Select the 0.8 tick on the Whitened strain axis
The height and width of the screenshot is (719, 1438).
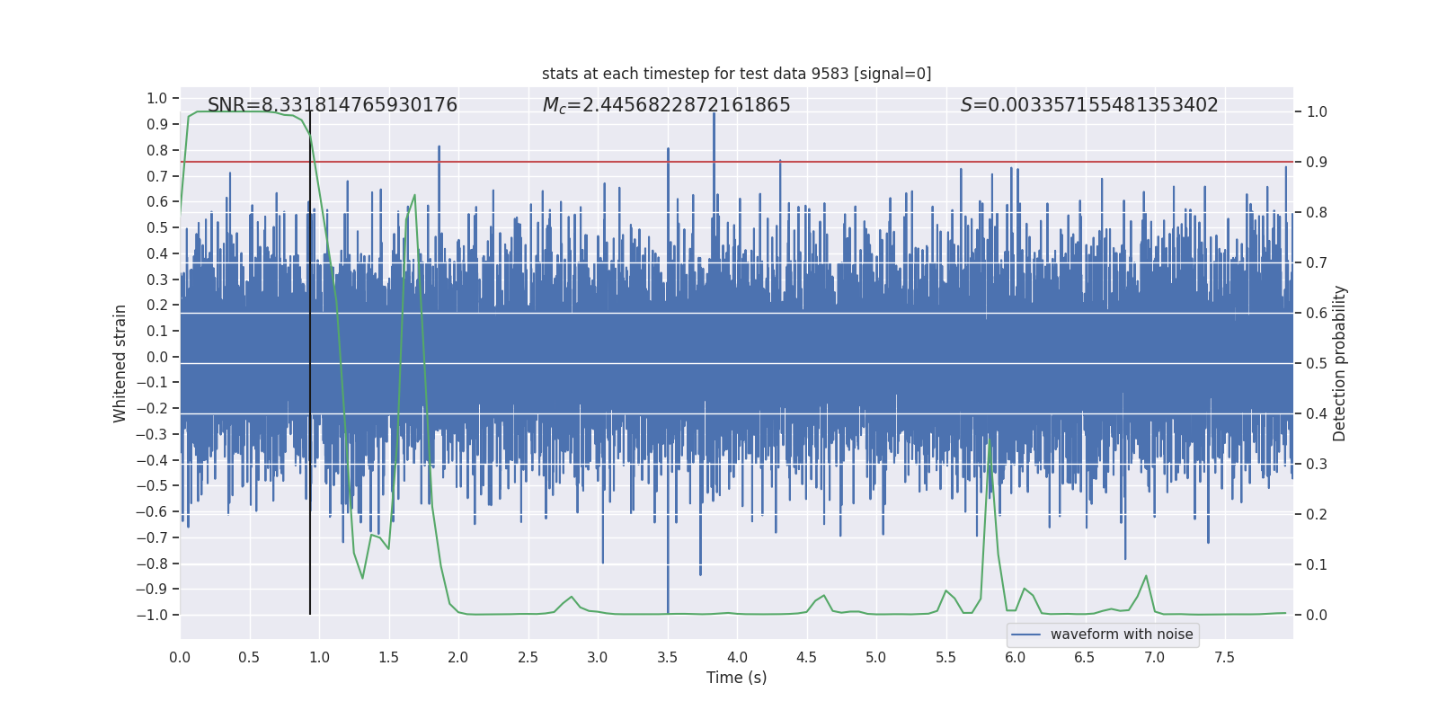pos(157,150)
